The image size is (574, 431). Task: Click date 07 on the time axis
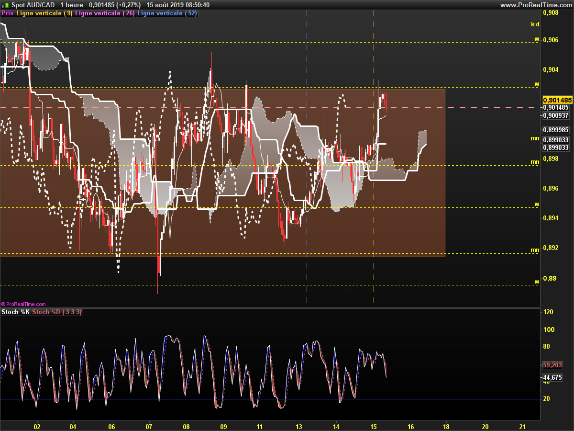pos(148,426)
